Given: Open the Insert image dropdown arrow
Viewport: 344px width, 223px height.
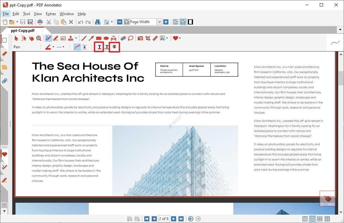Looking at the screenshot, I should pyautogui.click(x=167, y=38).
